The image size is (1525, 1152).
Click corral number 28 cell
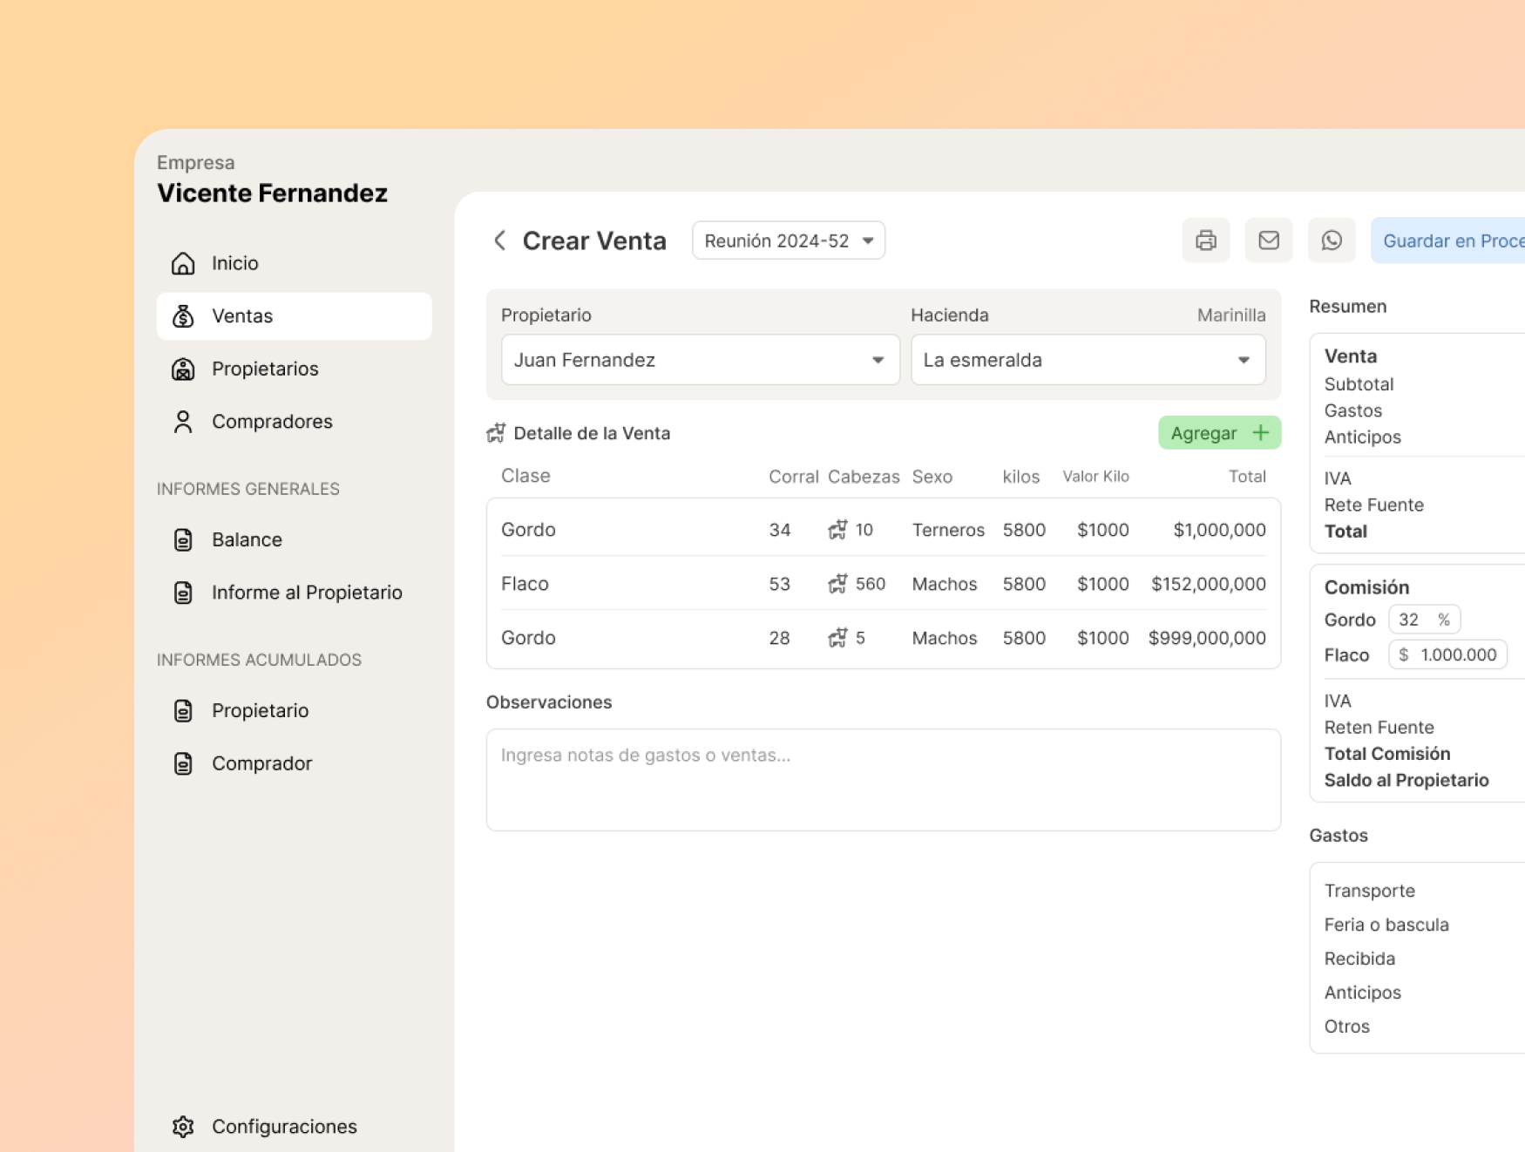(x=779, y=638)
